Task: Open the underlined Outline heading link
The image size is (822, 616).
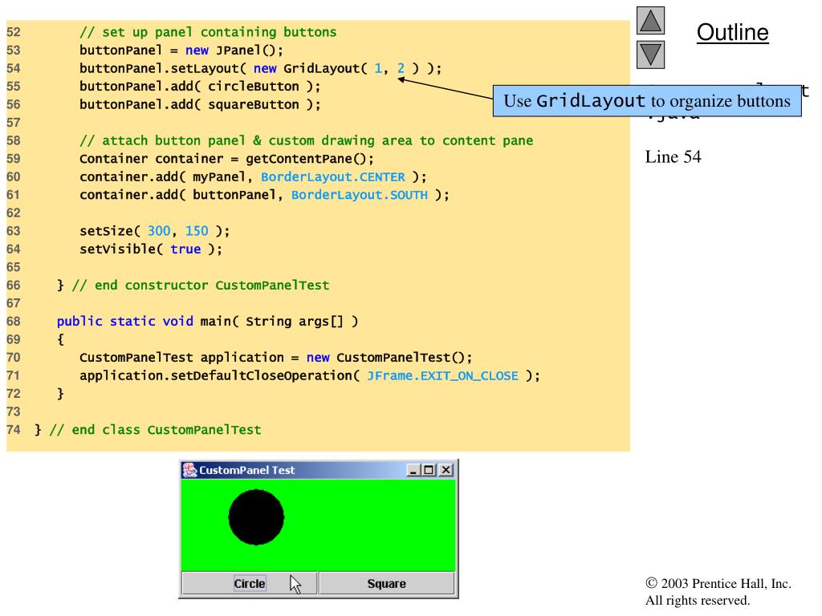Action: click(x=732, y=32)
